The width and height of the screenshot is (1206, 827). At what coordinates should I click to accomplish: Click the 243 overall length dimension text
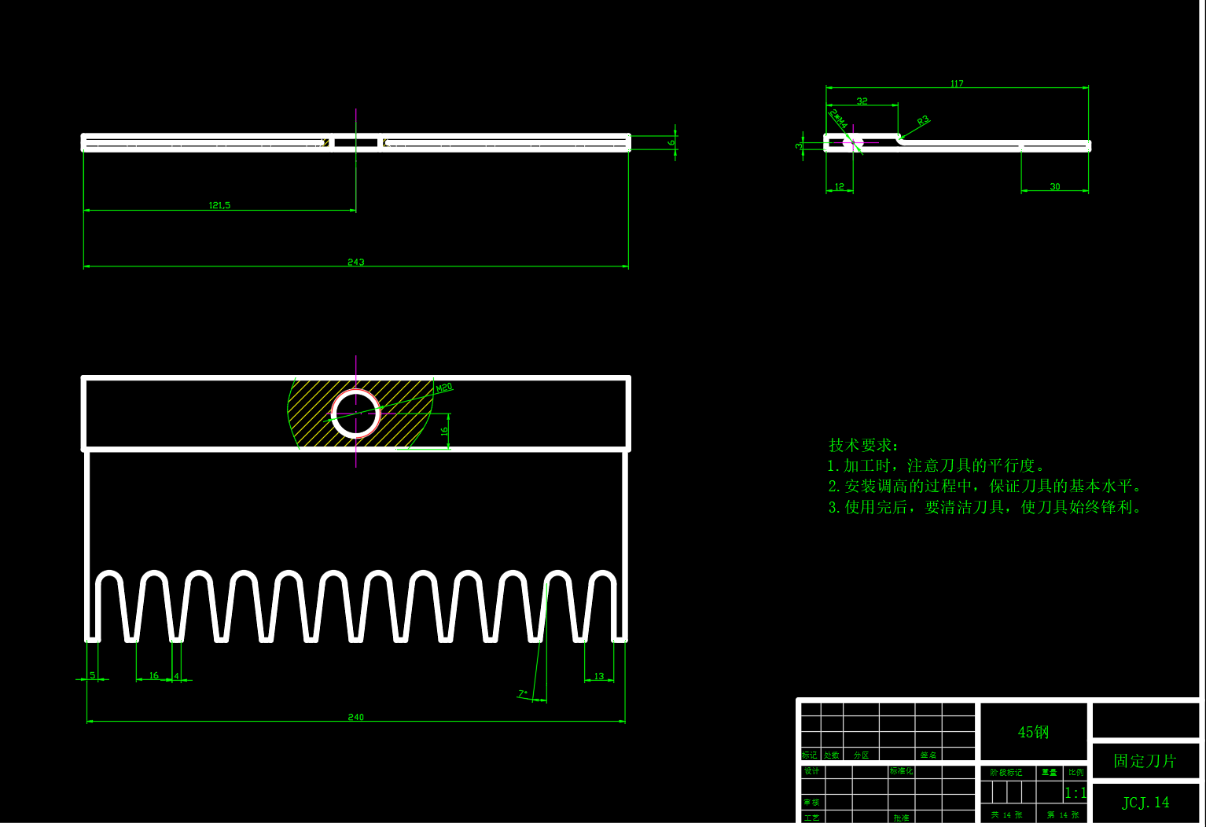(355, 262)
